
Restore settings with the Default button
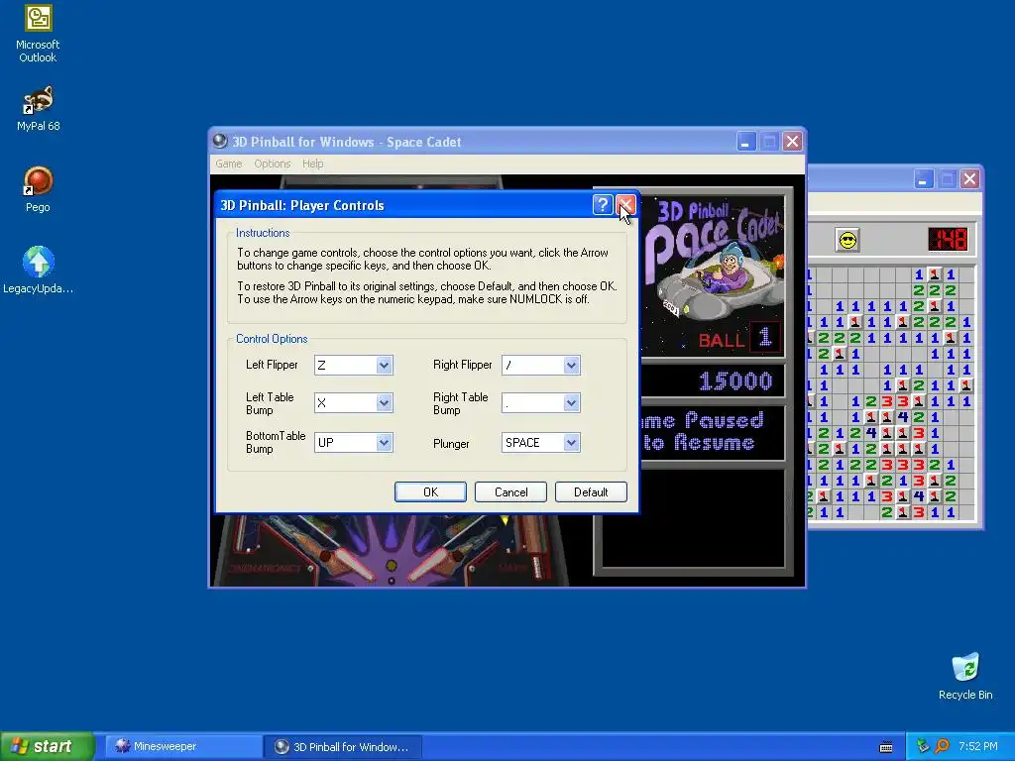(x=591, y=491)
